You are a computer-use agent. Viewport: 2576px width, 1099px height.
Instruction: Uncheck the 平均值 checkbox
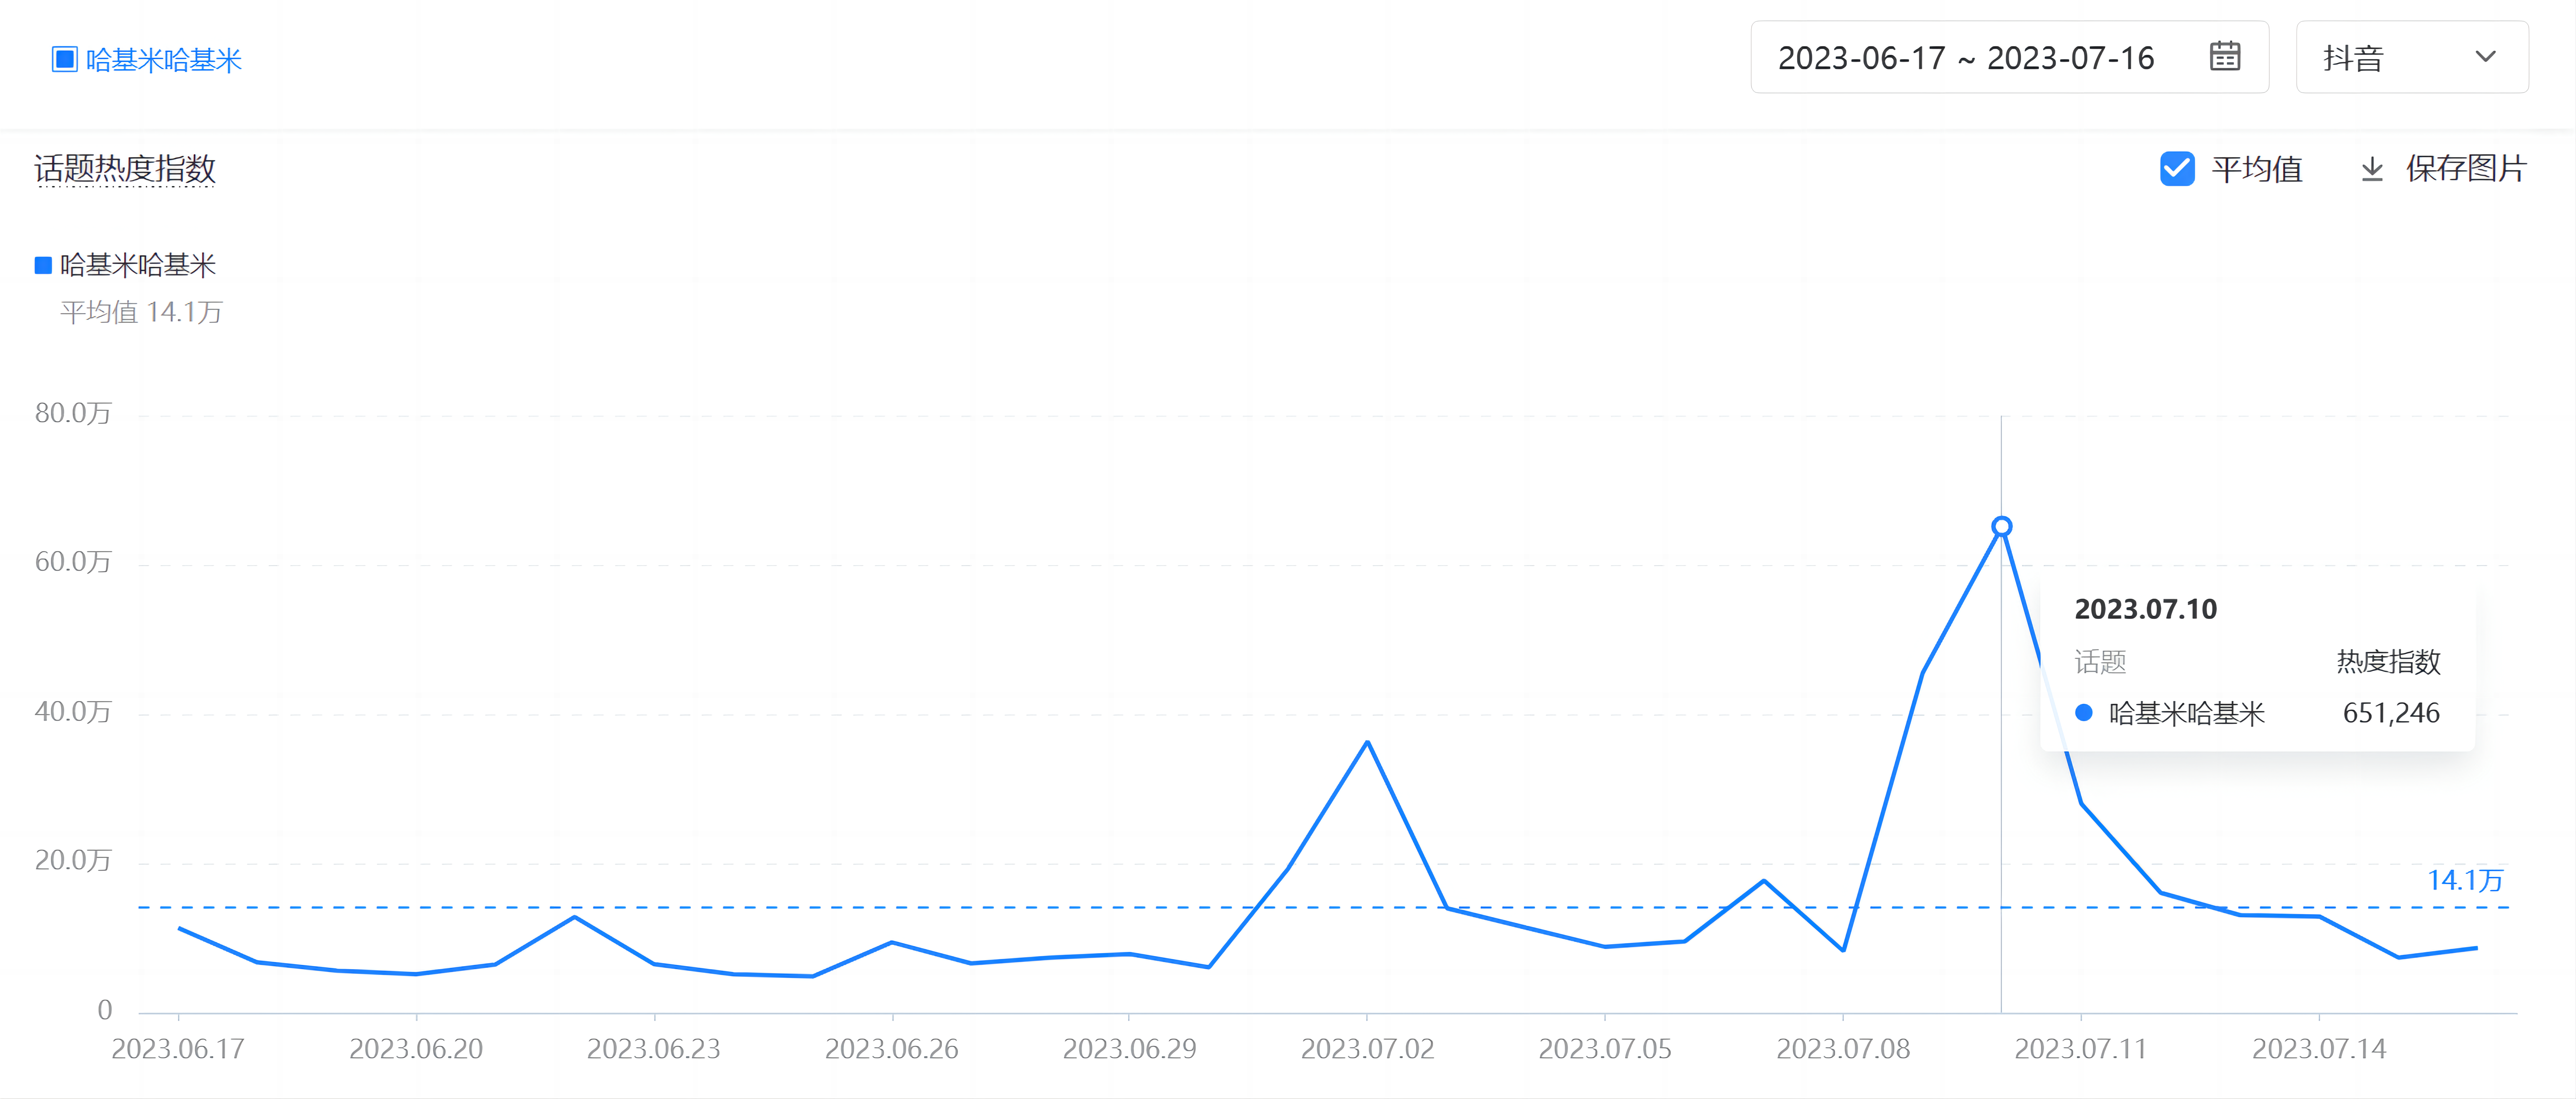pos(2177,169)
